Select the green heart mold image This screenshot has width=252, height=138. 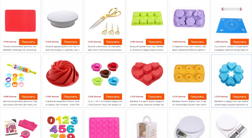[147, 18]
